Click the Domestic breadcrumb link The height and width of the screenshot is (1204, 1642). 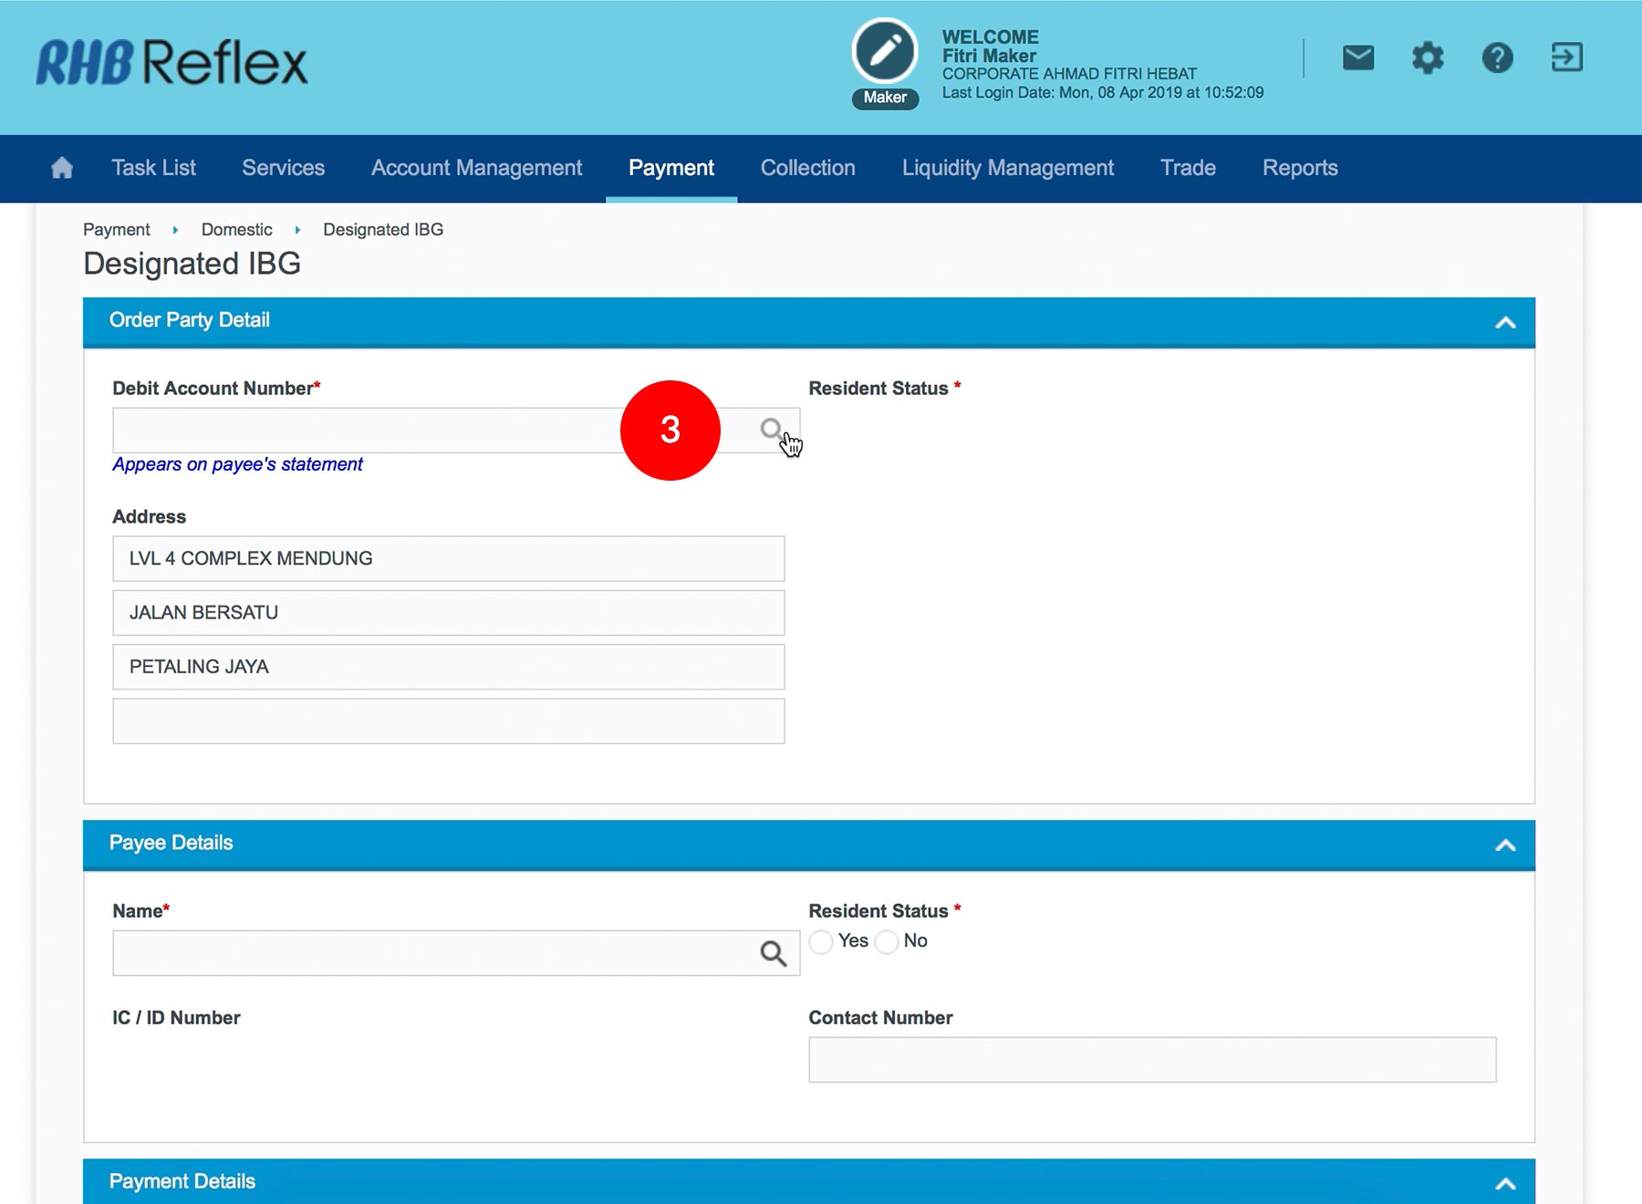(236, 230)
